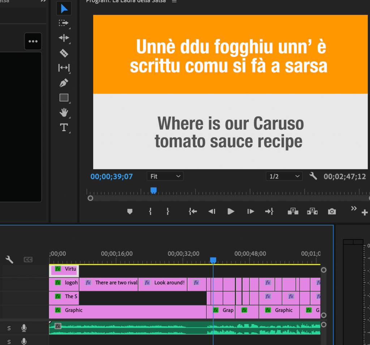Select the Type tool
370x345 pixels.
(x=64, y=127)
